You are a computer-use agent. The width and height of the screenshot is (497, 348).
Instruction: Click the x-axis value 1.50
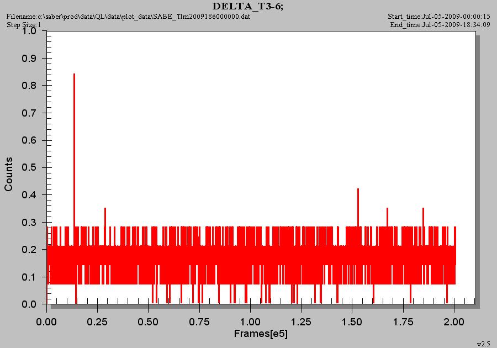(x=352, y=322)
